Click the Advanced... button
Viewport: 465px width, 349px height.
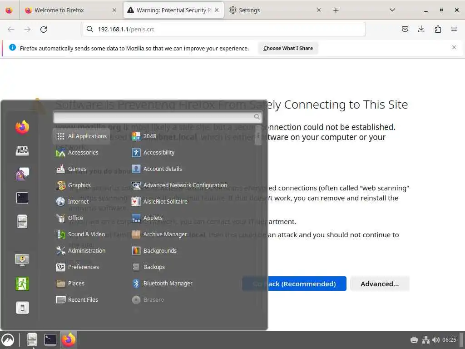pos(380,284)
